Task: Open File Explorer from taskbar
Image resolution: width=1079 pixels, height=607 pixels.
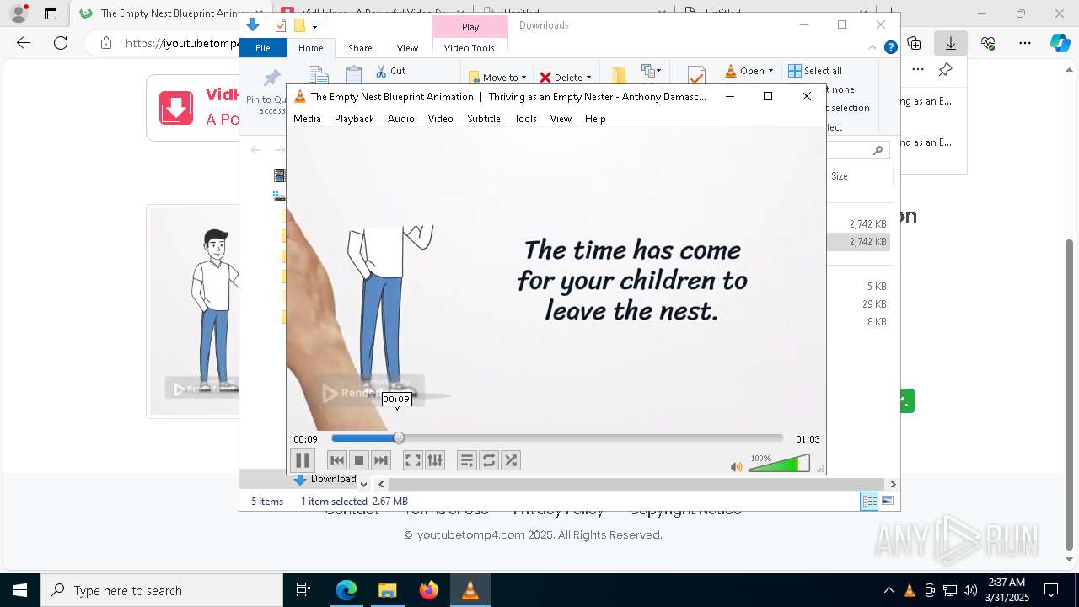Action: [387, 590]
